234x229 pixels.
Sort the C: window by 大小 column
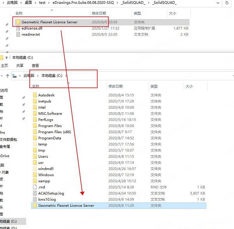coord(189,86)
